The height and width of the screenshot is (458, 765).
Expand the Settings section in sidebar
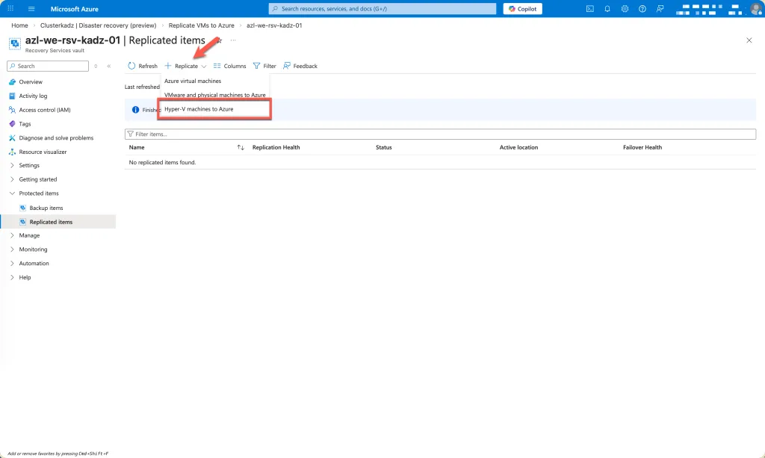coord(29,165)
